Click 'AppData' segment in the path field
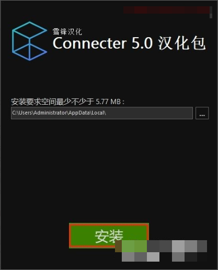Viewport: 218px width, 270px height. tap(79, 113)
